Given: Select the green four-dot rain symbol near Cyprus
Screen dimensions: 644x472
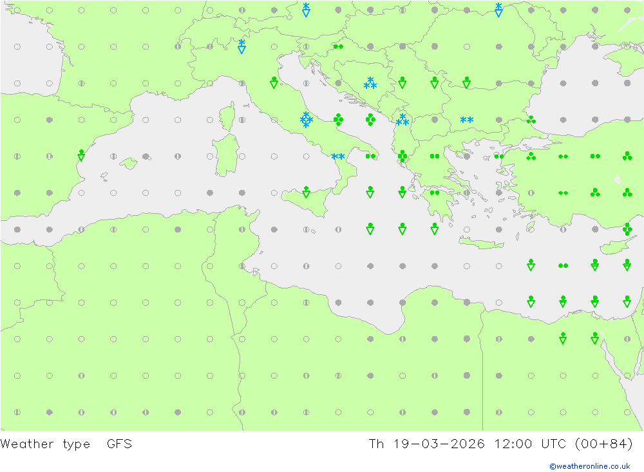Looking at the screenshot, I should (627, 229).
